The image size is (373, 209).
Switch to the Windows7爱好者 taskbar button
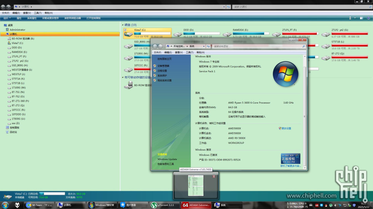pyautogui.click(x=102, y=205)
